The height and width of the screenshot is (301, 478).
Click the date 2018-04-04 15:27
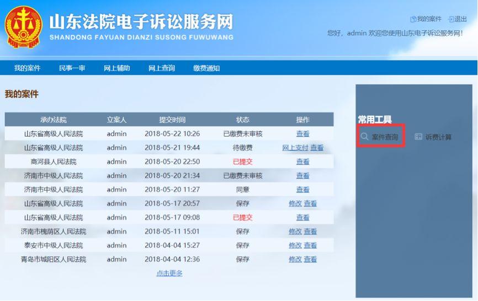(172, 245)
